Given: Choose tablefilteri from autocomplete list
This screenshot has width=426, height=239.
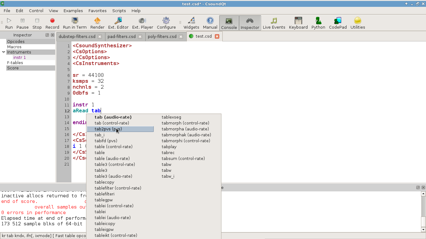Looking at the screenshot, I should (120, 194).
